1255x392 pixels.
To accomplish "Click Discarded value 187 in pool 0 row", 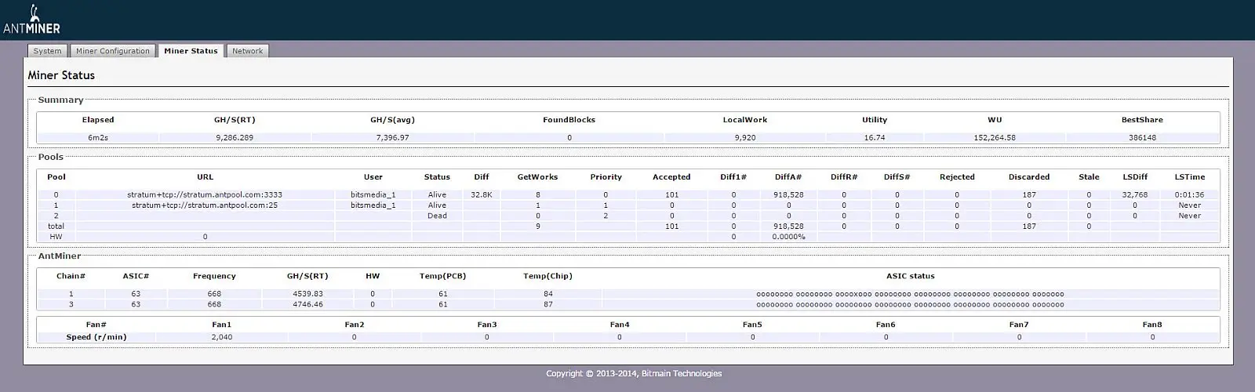I will click(x=1029, y=194).
